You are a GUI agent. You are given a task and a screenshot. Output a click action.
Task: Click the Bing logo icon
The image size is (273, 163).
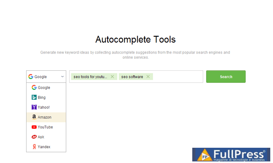[x=34, y=97]
